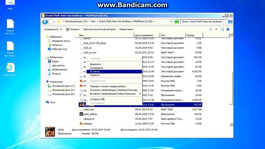The height and width of the screenshot is (149, 265).
Task: Choose Вставить in context menu
Action: point(114,72)
